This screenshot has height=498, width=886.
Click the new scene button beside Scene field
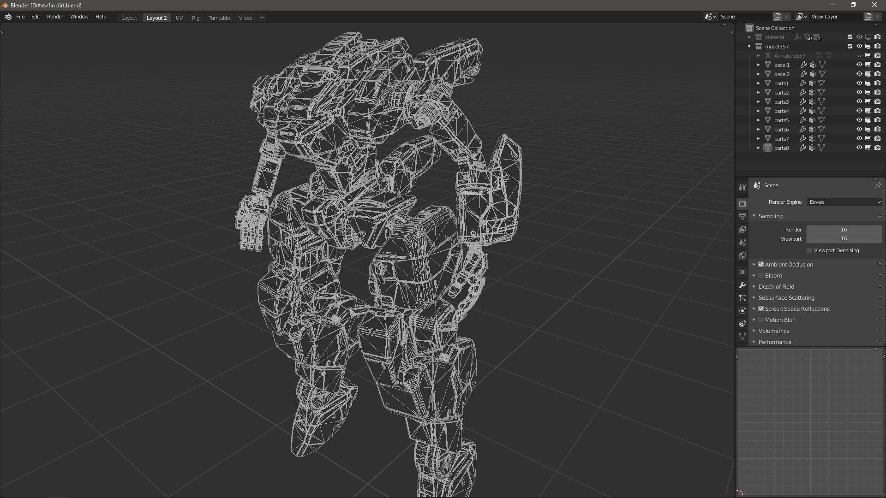[x=777, y=17]
